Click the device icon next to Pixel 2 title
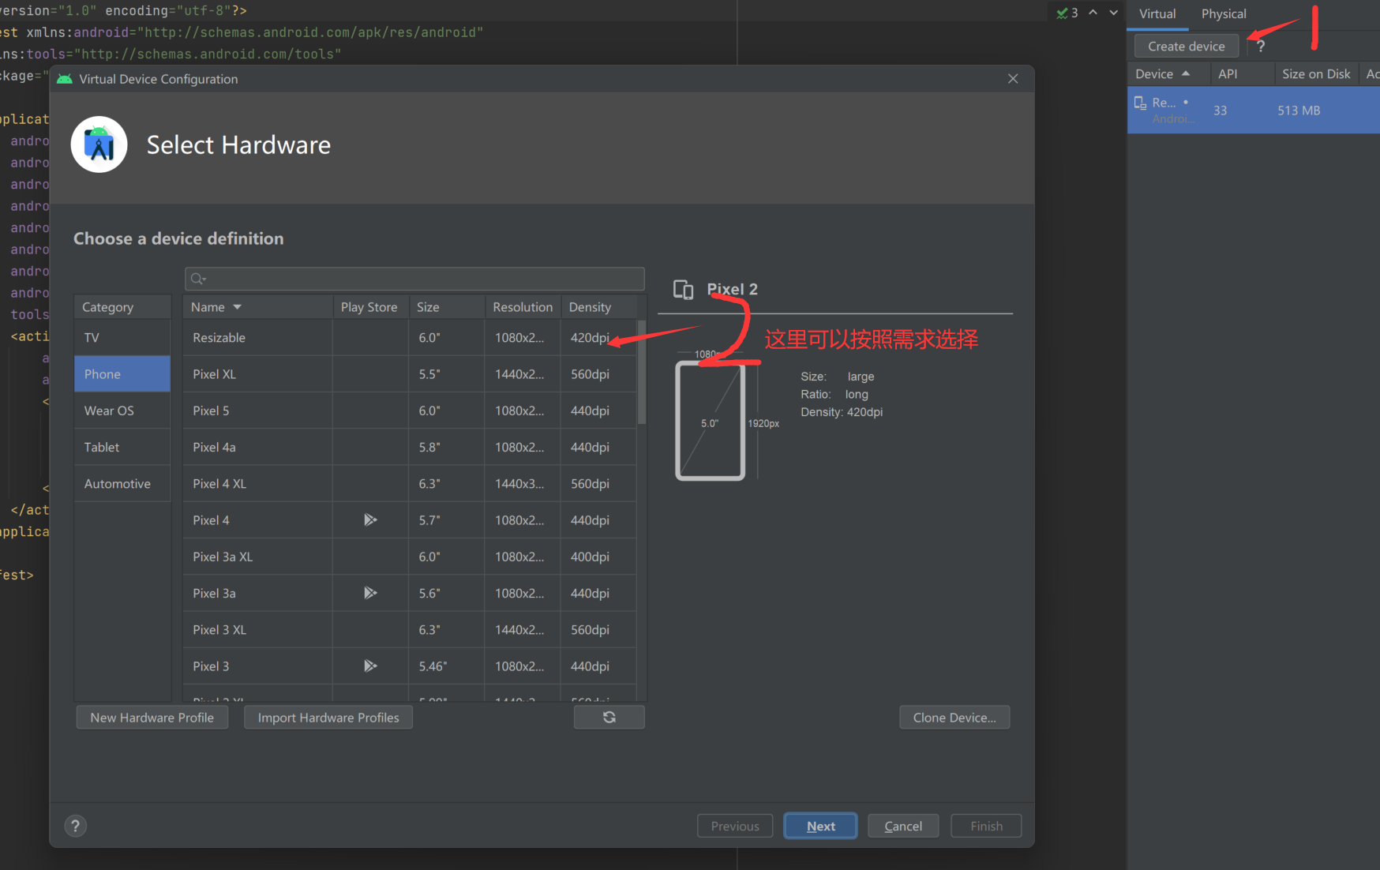This screenshot has height=870, width=1380. [683, 290]
